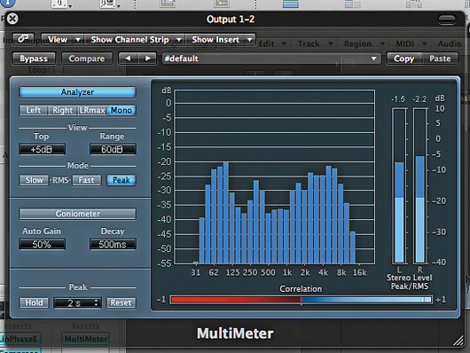Set analyzer mode to Peak
470x353 pixels.
click(121, 180)
